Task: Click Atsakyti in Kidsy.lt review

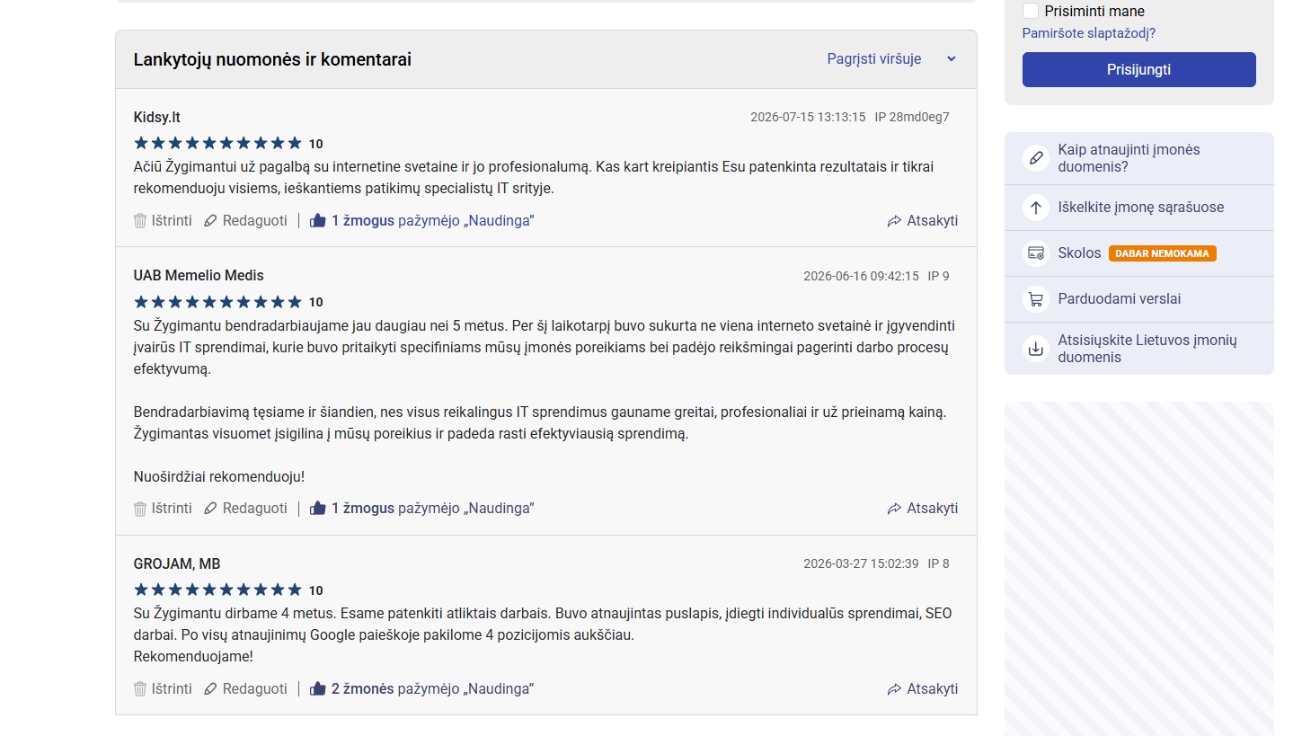Action: [932, 220]
